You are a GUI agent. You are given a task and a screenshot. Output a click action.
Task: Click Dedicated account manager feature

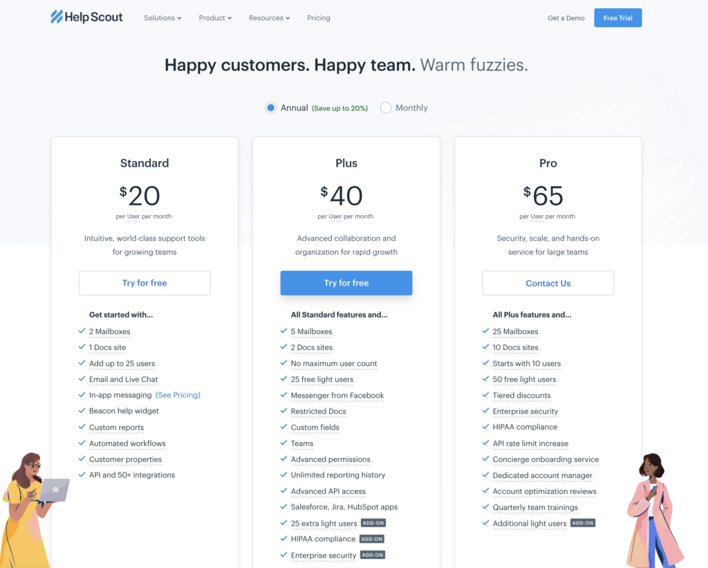pyautogui.click(x=542, y=475)
